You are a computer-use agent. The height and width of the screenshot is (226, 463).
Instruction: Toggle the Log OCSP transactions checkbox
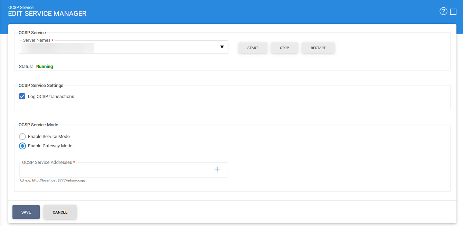22,97
